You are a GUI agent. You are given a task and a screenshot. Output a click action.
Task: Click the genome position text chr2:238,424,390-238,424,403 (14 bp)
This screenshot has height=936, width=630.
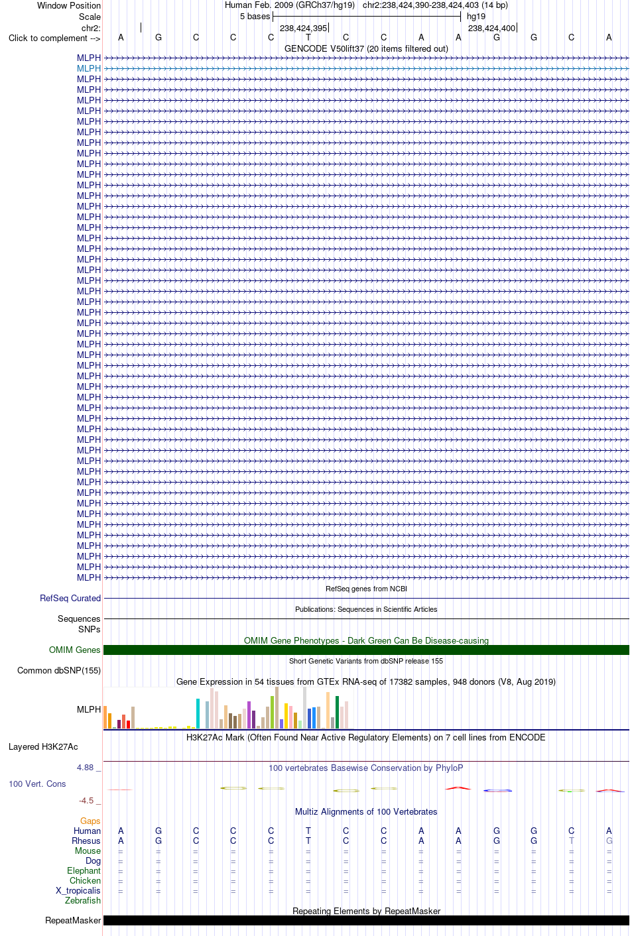[x=435, y=5]
